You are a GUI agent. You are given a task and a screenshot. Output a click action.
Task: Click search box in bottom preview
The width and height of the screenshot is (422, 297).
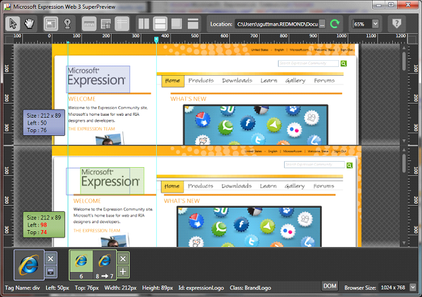[x=314, y=164]
